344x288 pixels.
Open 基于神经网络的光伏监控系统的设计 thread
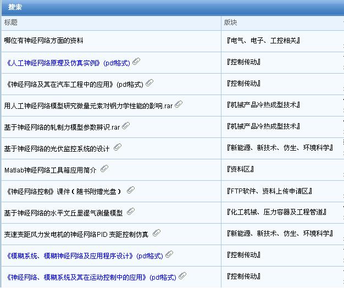pos(57,149)
